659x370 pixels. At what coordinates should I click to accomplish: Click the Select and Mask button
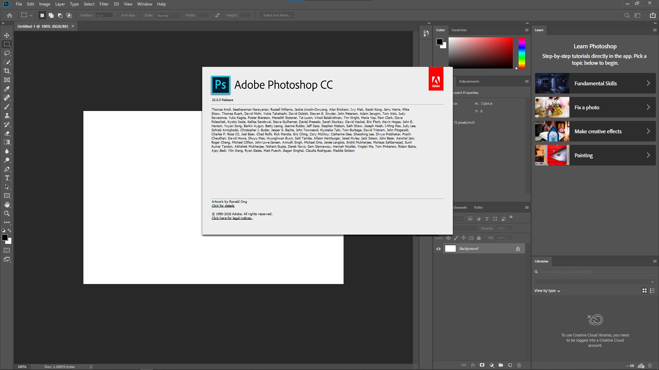[277, 15]
